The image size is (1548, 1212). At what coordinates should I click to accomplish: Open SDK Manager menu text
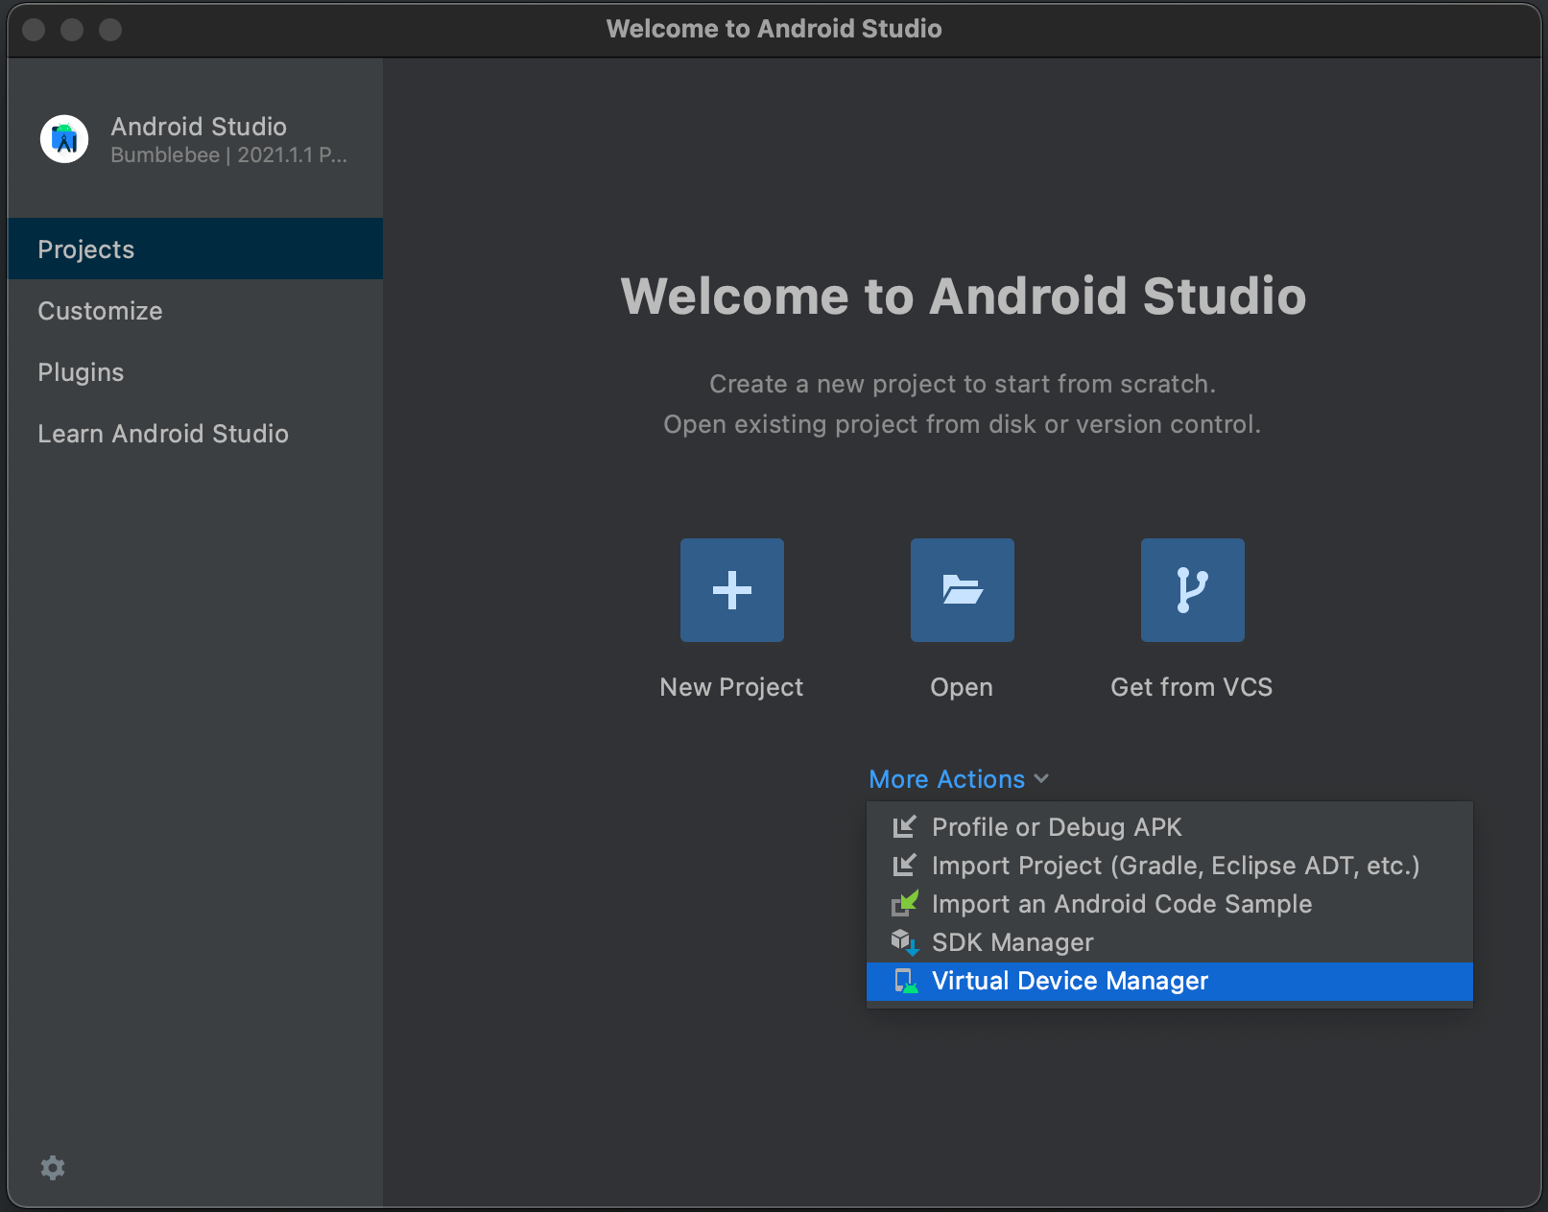point(1012,942)
